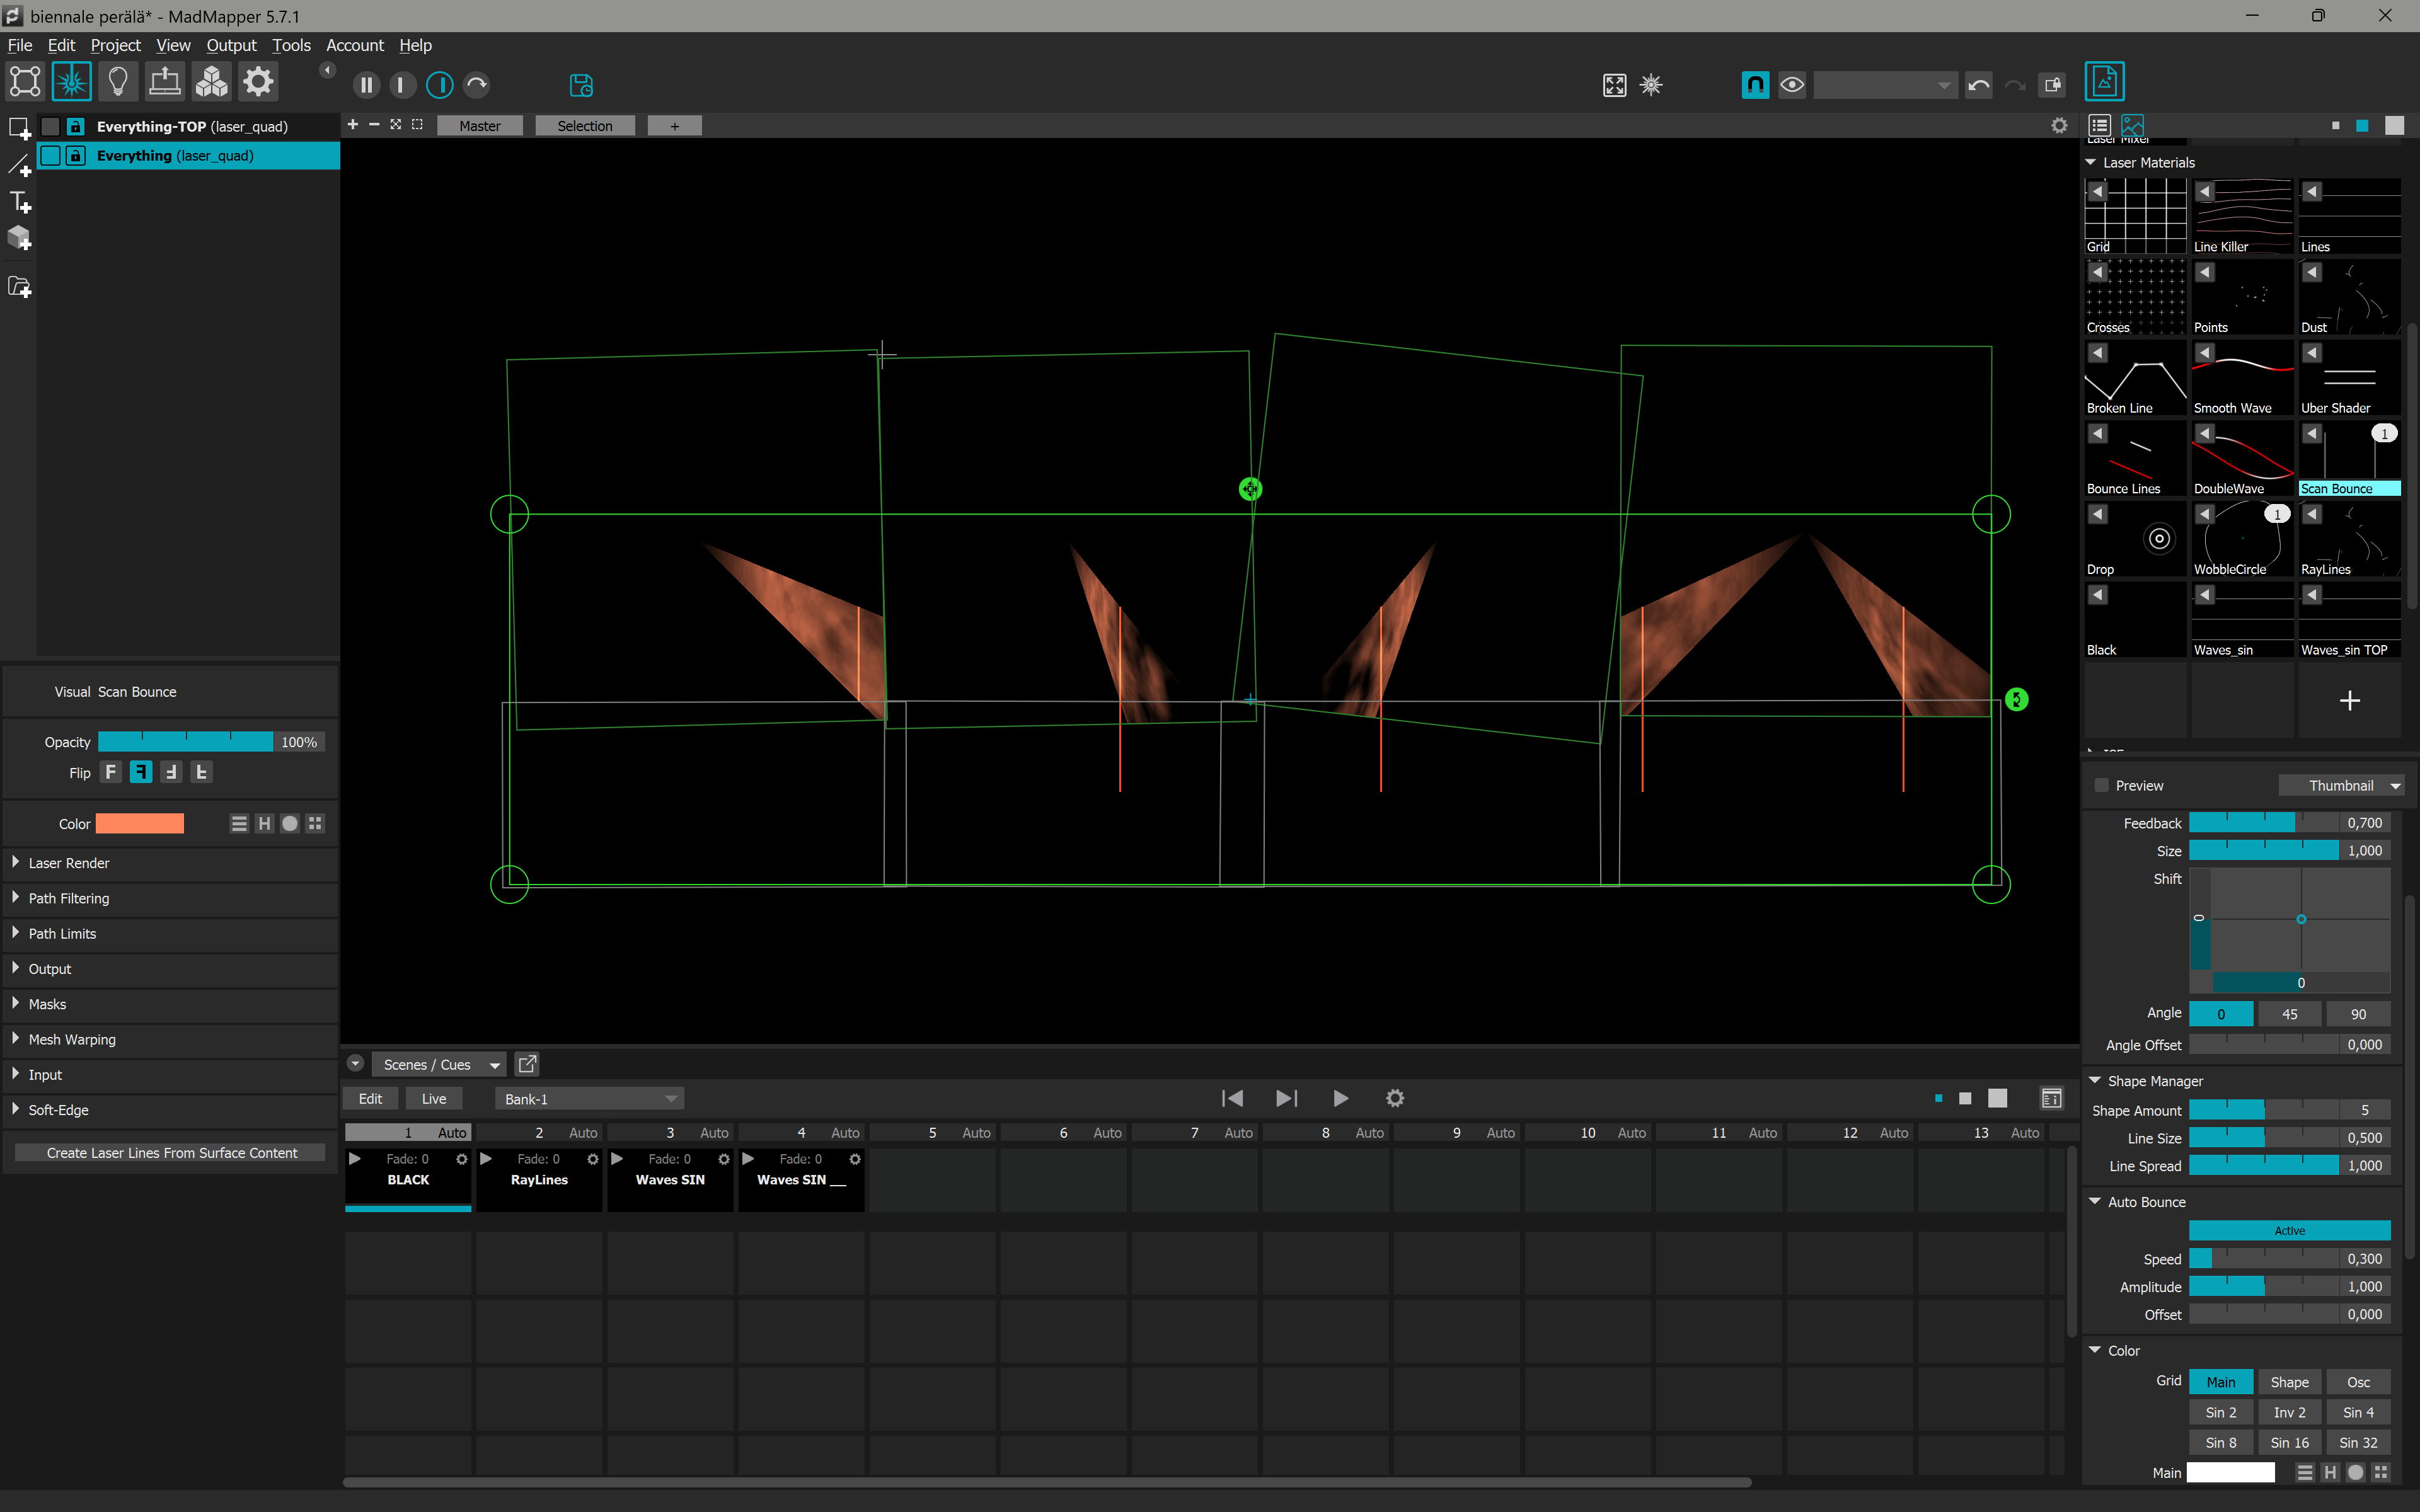Open the 3D scene cubes icon
Screen dimensions: 2420x1512
[x=210, y=81]
